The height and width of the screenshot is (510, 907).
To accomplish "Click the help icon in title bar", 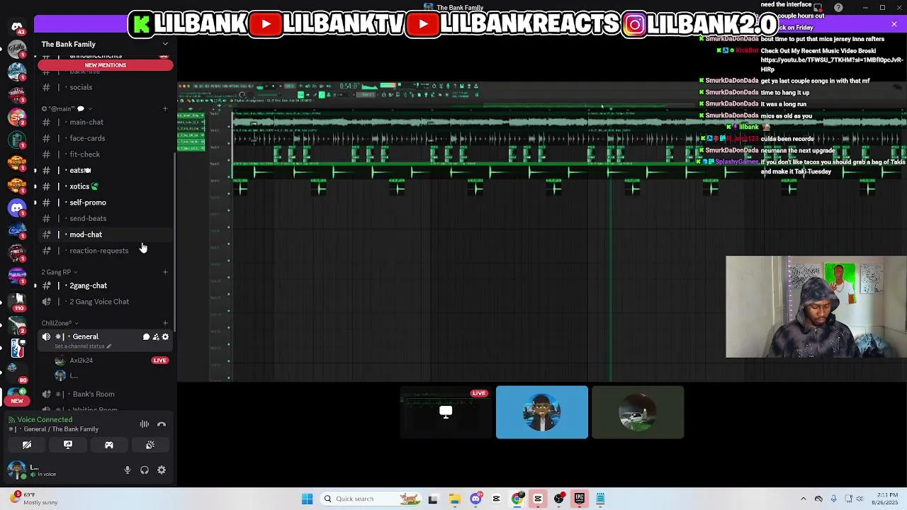I will tap(838, 8).
